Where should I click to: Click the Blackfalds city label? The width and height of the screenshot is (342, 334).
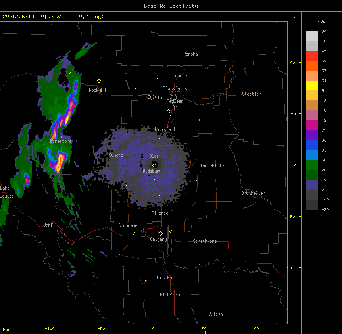click(175, 88)
